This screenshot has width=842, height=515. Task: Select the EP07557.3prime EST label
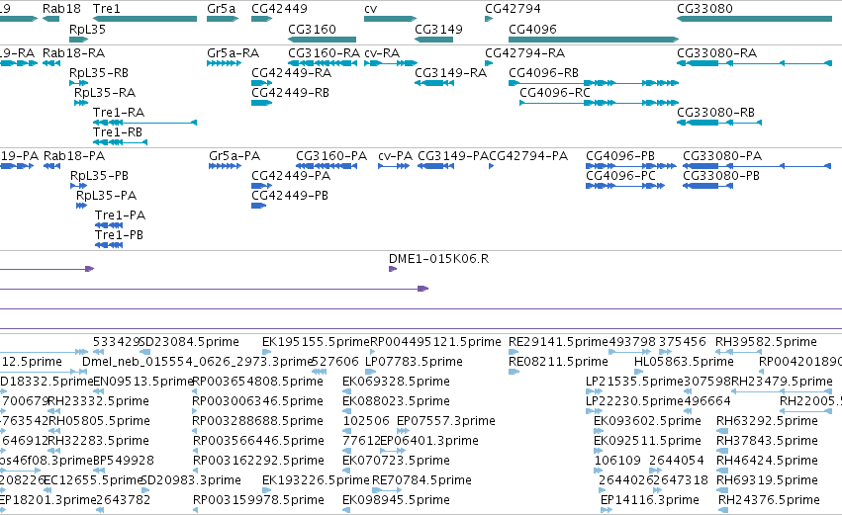click(445, 421)
